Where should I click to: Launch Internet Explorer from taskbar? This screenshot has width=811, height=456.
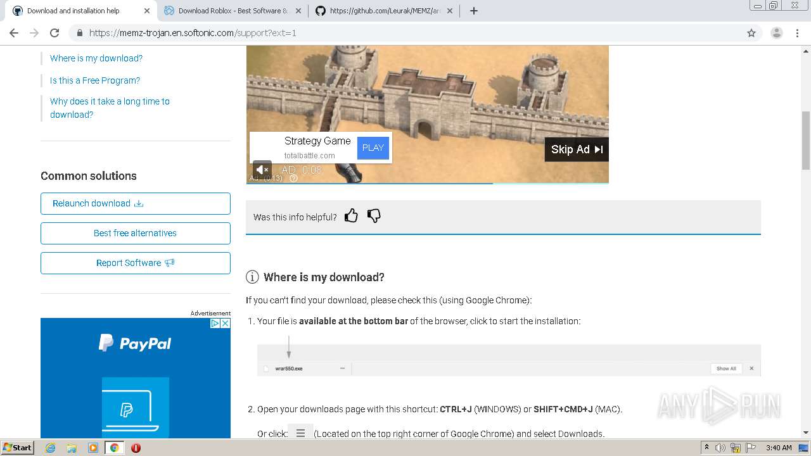(50, 448)
